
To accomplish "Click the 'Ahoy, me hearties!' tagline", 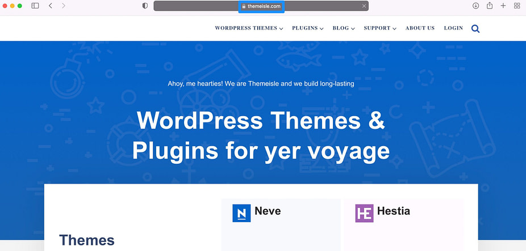I will [261, 84].
